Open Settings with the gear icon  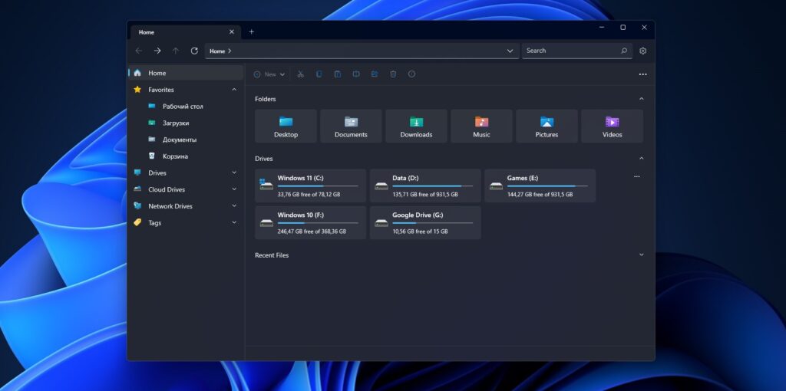[x=643, y=51]
